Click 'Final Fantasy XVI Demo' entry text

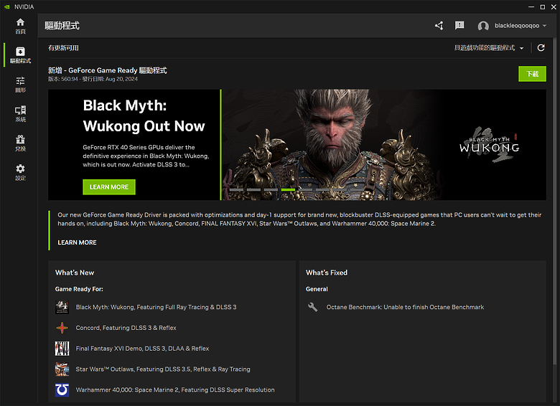(x=142, y=349)
